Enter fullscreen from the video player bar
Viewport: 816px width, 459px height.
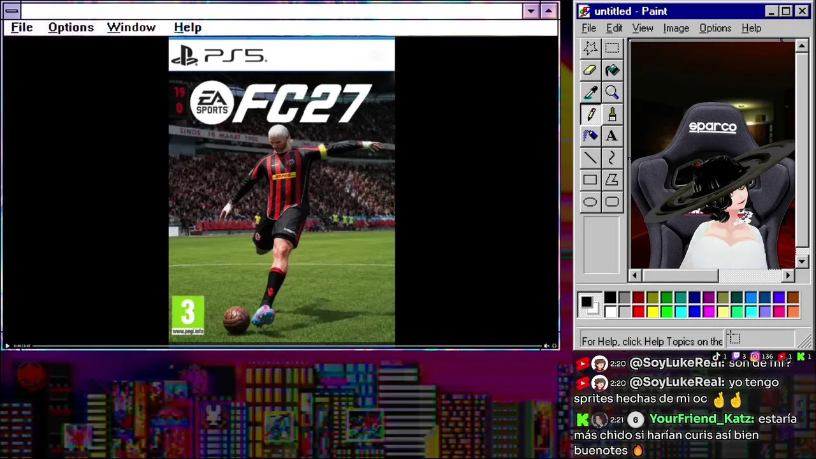point(555,346)
